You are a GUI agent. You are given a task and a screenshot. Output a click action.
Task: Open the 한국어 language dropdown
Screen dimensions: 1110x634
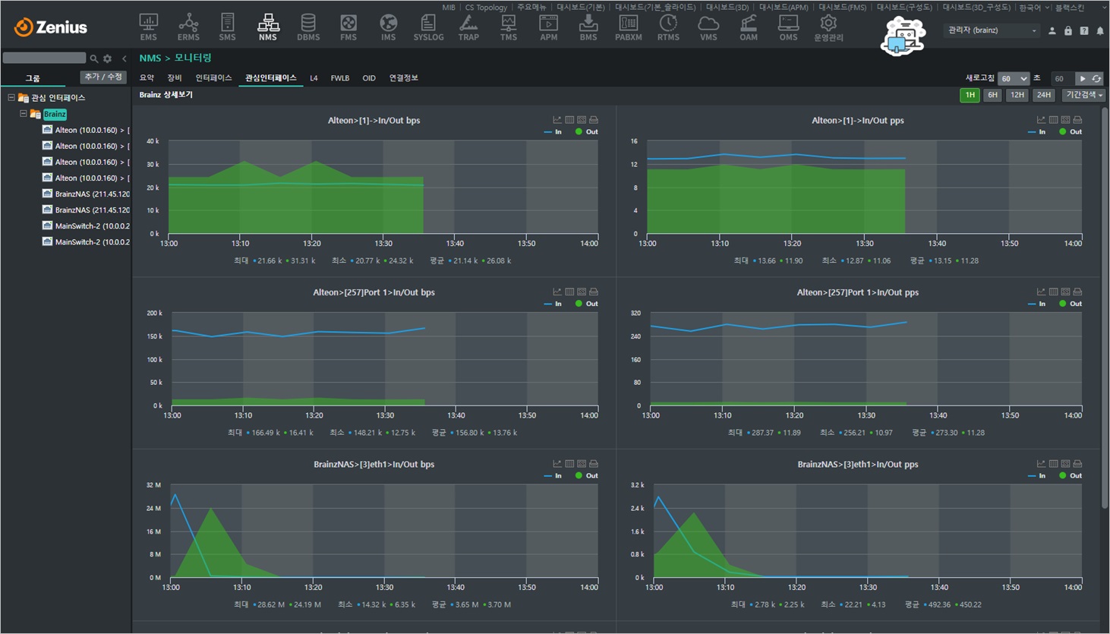[1033, 8]
